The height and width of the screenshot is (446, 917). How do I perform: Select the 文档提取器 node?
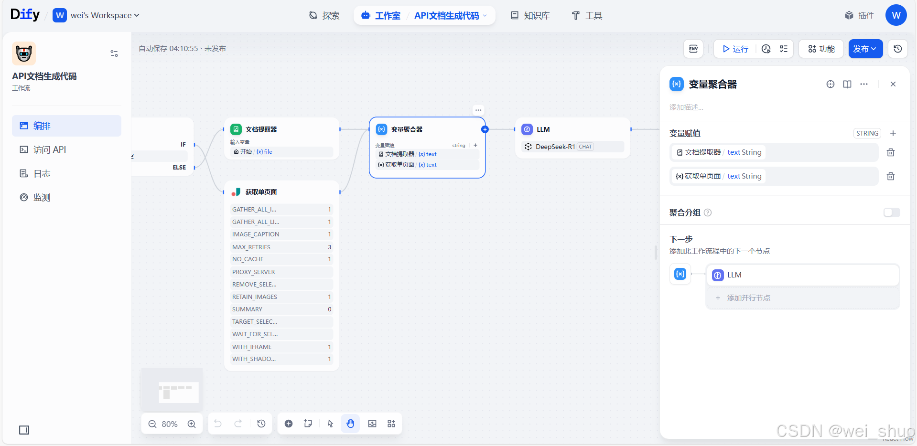[281, 138]
